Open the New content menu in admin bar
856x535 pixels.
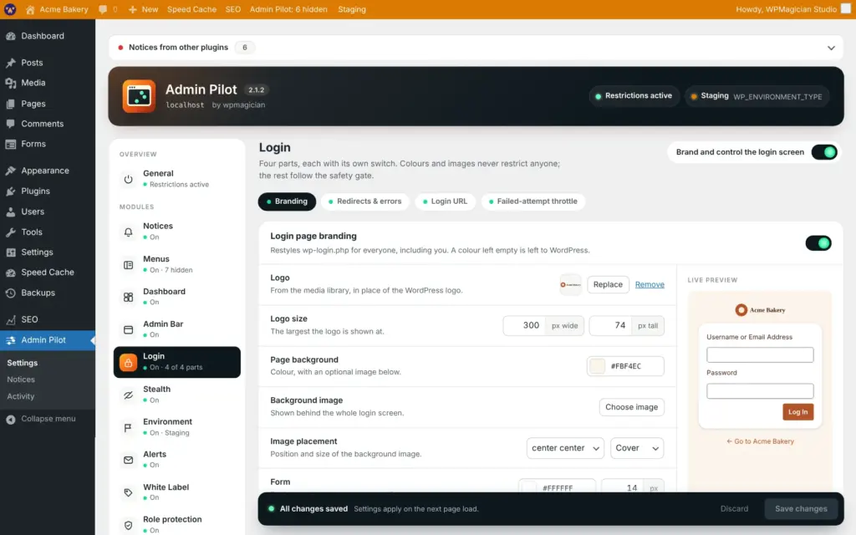(x=143, y=9)
